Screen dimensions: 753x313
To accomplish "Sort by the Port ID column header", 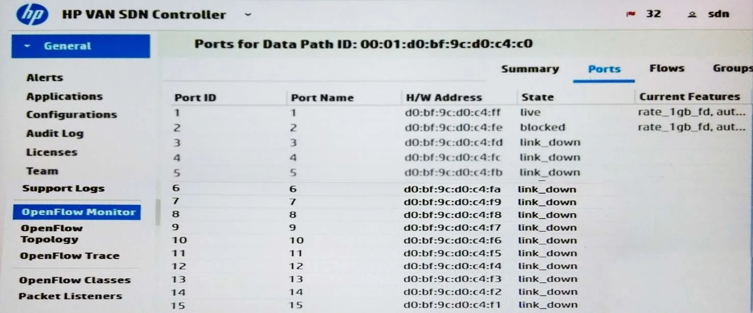I will tap(195, 98).
